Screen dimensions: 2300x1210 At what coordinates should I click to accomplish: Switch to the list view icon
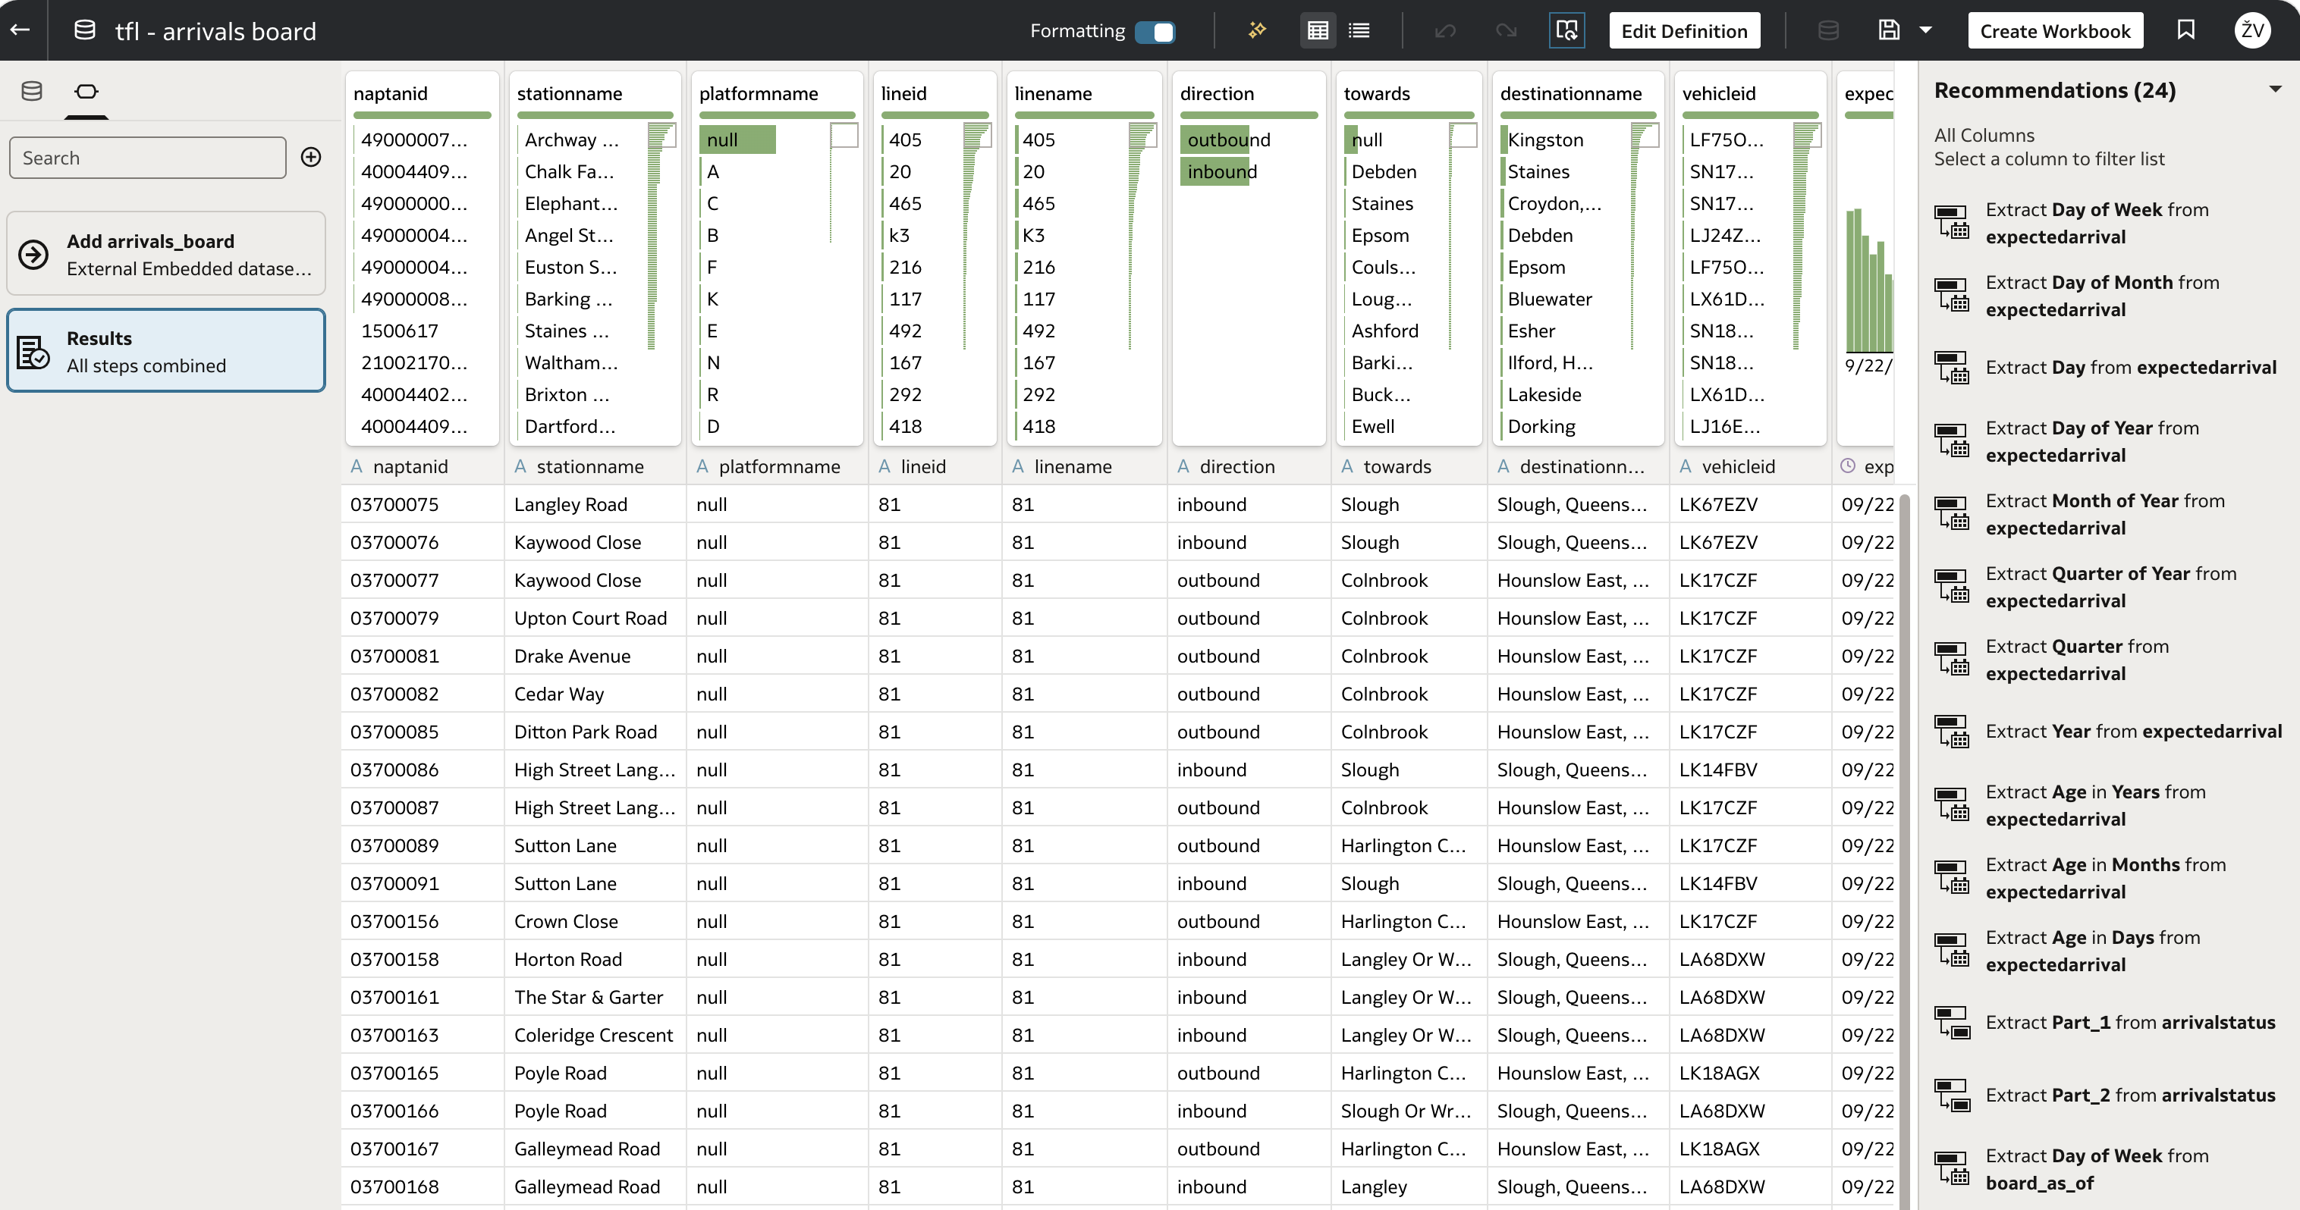1359,30
